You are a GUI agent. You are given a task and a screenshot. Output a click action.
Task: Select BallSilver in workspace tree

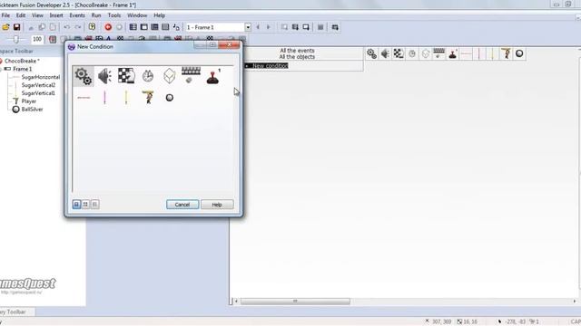pos(32,110)
